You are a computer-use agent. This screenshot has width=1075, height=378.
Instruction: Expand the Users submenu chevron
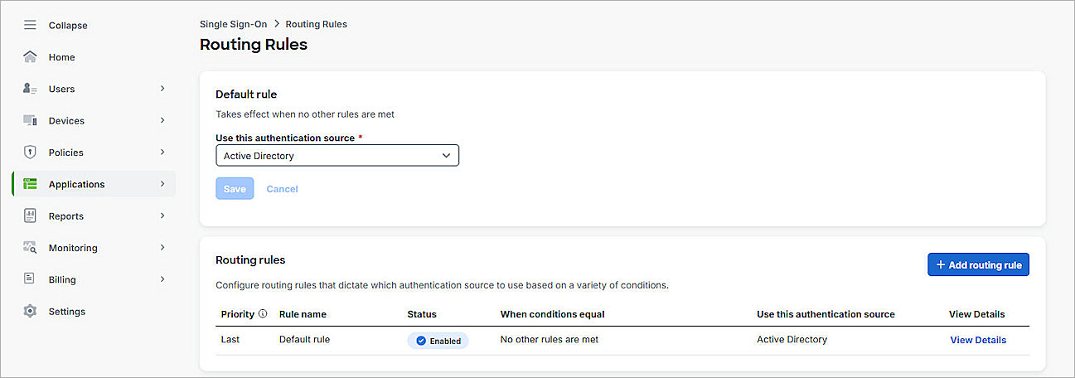(x=162, y=89)
